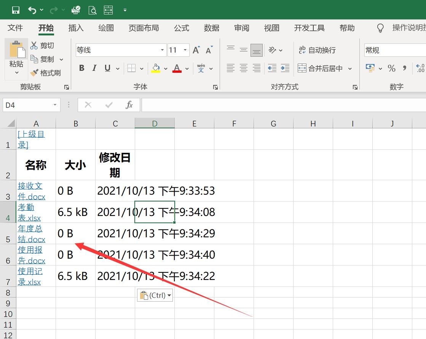Click the Undo arrow icon
Screen dimensions: 426x339
click(32, 10)
